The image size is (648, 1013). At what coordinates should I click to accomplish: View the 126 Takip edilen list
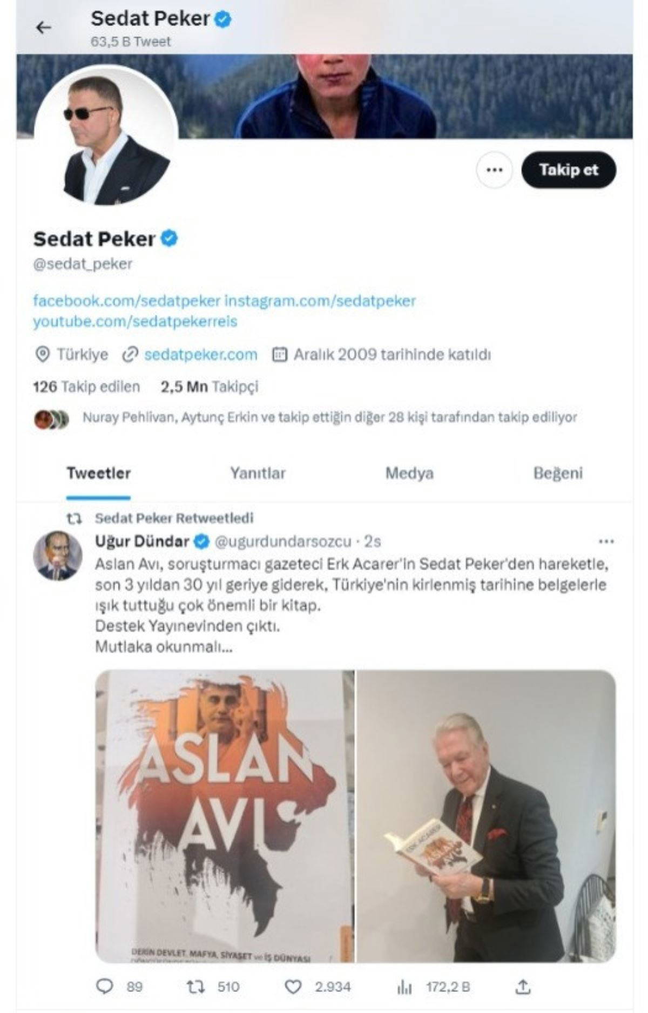click(x=86, y=387)
